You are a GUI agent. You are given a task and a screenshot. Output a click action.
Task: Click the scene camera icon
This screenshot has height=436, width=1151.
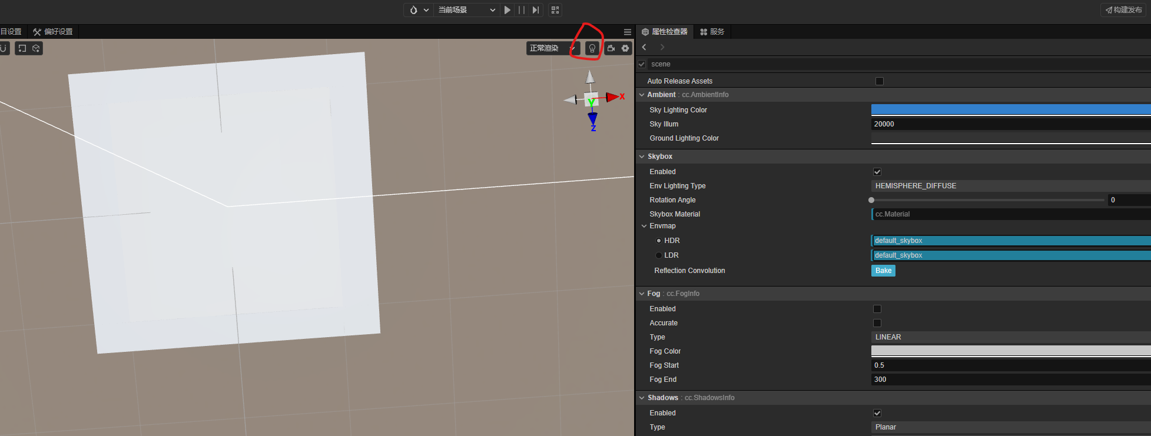click(611, 48)
